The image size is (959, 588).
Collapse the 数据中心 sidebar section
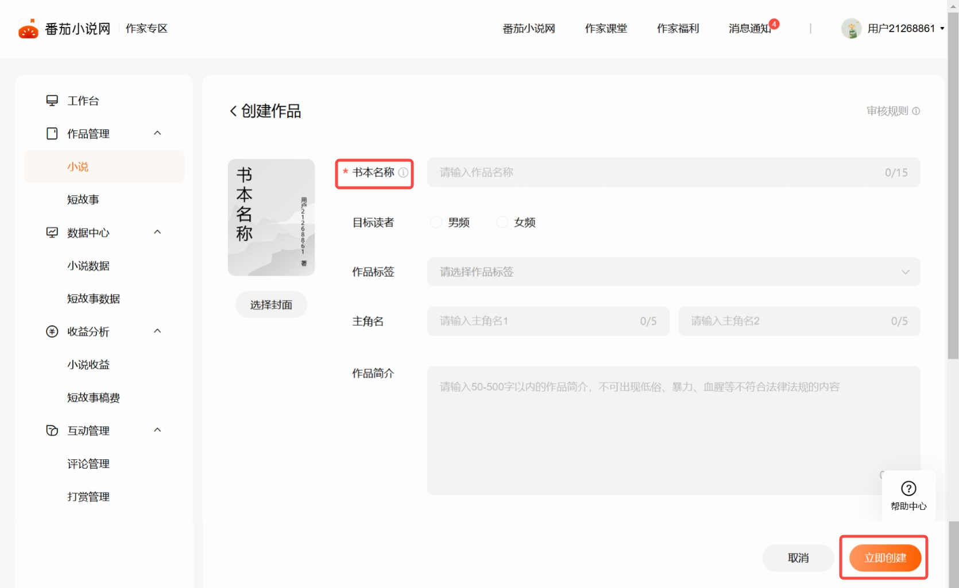point(157,232)
